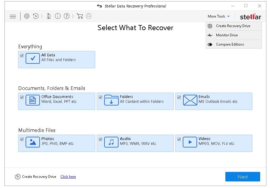Click 'Word, Excel, PPT etc' text
This screenshot has width=270, height=188.
point(59,102)
